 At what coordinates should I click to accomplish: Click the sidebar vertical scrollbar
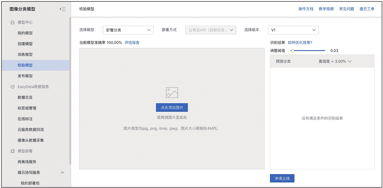click(70, 91)
